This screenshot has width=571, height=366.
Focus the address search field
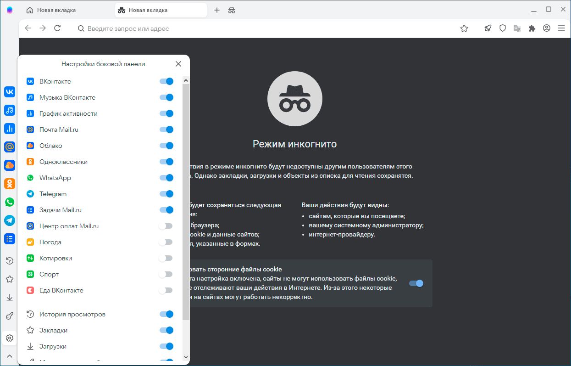click(x=266, y=28)
